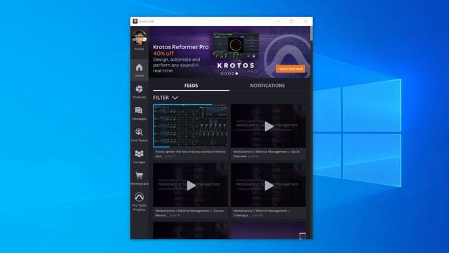Open the partially visible bottom-left feed thumbnail
This screenshot has height=253, width=449.
click(x=190, y=231)
